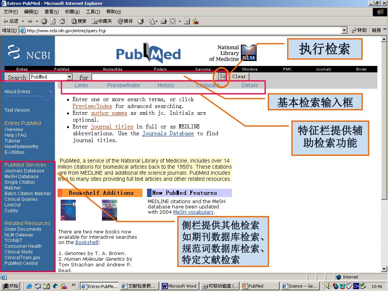
Task: Launch Internet Explorer from quick launch
Action: [29, 286]
